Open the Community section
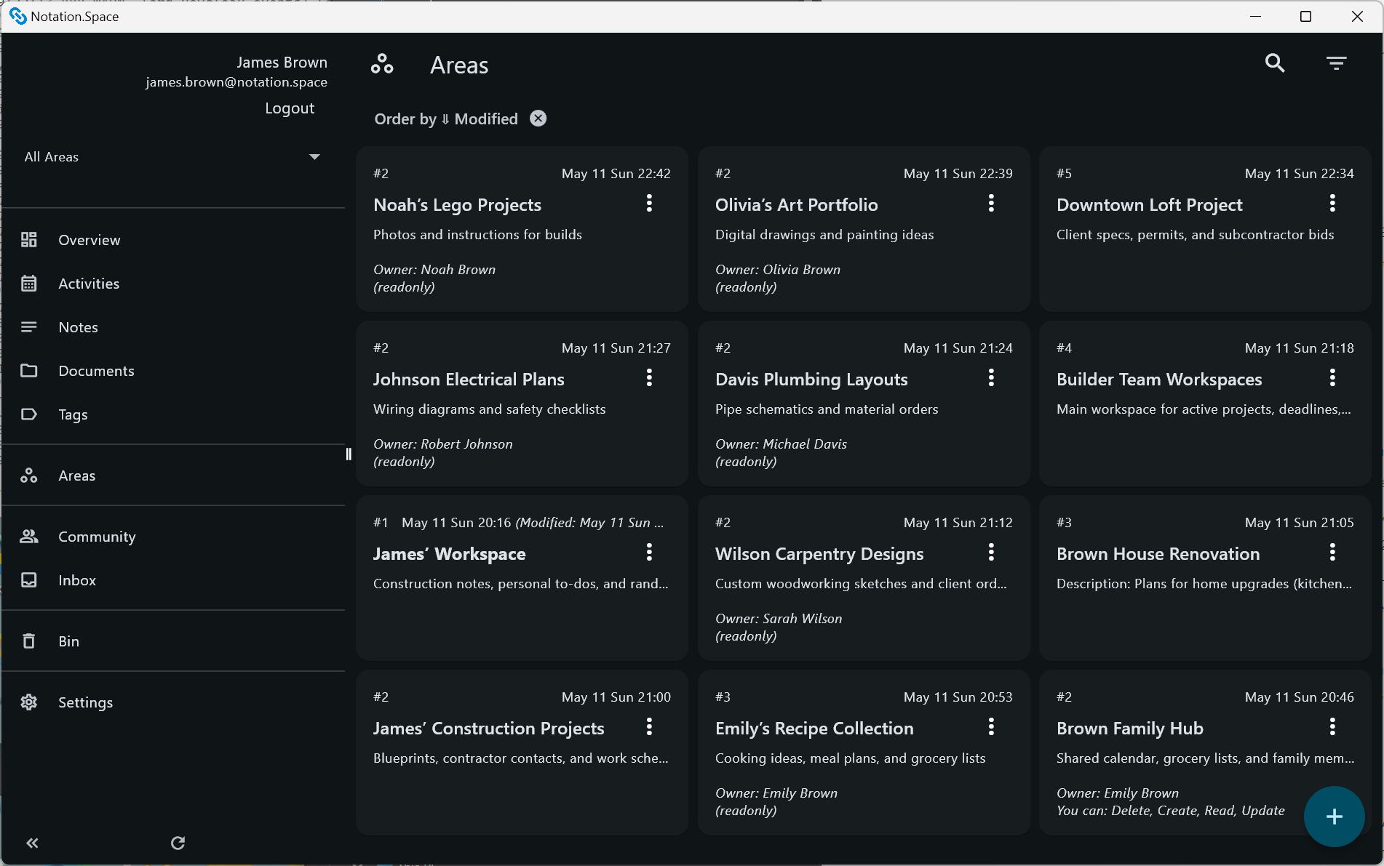The width and height of the screenshot is (1384, 866). coord(96,537)
